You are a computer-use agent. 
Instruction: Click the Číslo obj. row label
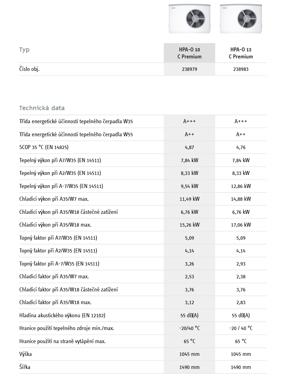click(29, 69)
